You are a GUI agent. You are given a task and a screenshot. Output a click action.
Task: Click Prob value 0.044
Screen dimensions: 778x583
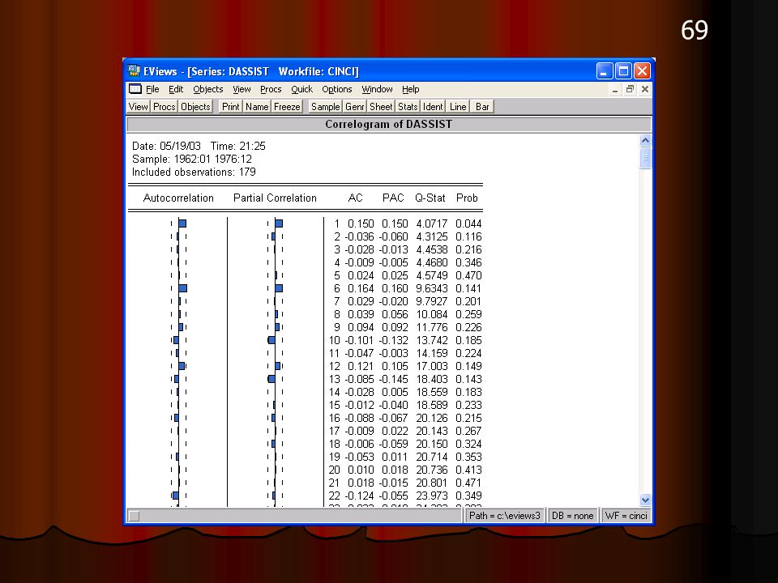[468, 223]
